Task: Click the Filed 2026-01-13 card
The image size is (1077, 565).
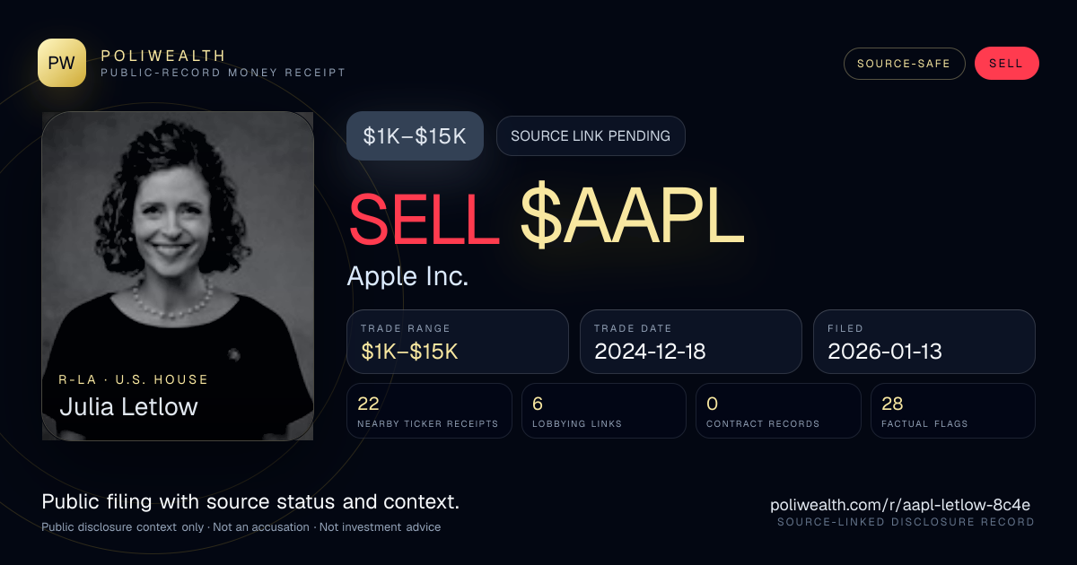Action: coord(924,342)
